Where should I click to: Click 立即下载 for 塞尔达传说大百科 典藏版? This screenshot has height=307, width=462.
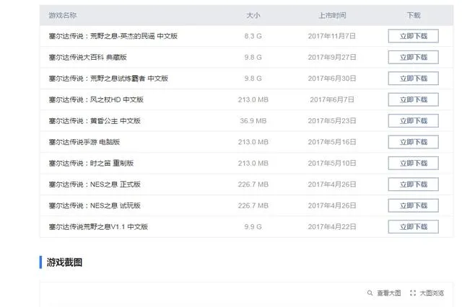[x=413, y=57]
